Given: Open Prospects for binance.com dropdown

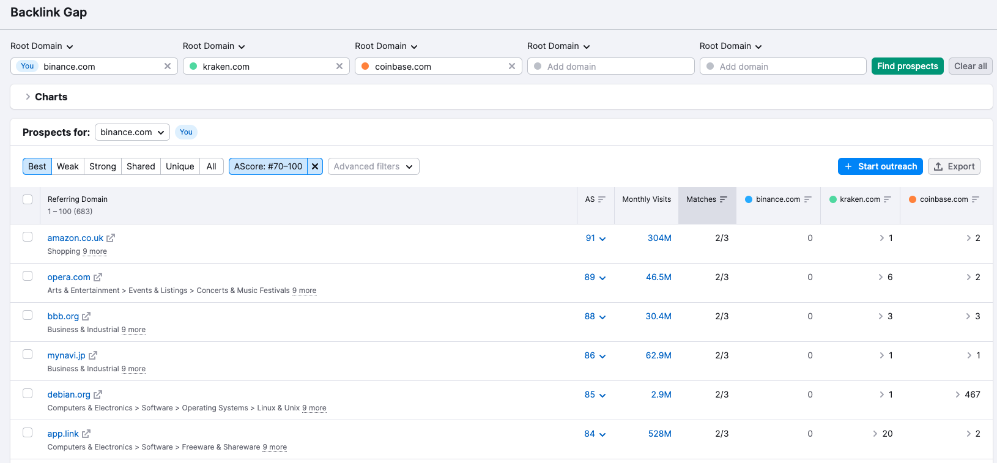Looking at the screenshot, I should coord(132,132).
